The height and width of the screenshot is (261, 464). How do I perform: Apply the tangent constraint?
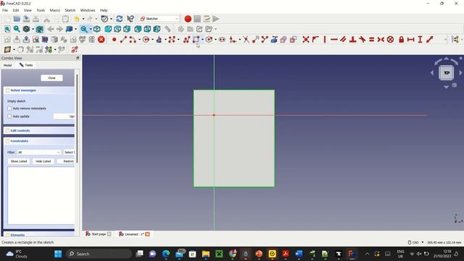coord(362,39)
